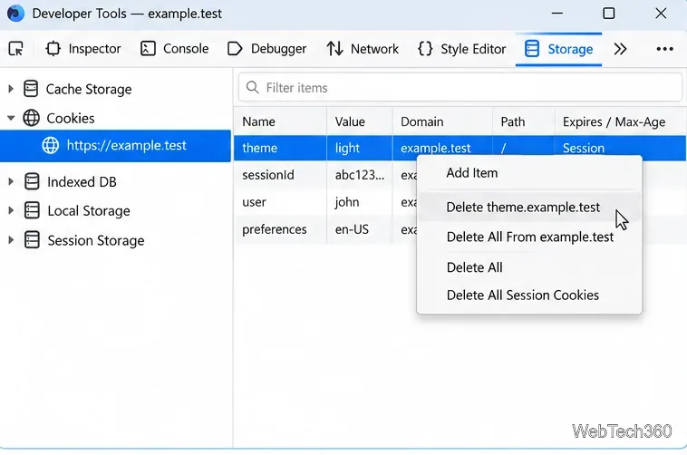The image size is (687, 455).
Task: Show more tools with the double chevron
Action: pyautogui.click(x=620, y=49)
